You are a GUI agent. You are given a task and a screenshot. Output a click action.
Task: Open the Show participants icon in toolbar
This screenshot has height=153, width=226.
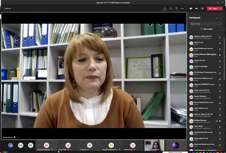[x=165, y=9]
